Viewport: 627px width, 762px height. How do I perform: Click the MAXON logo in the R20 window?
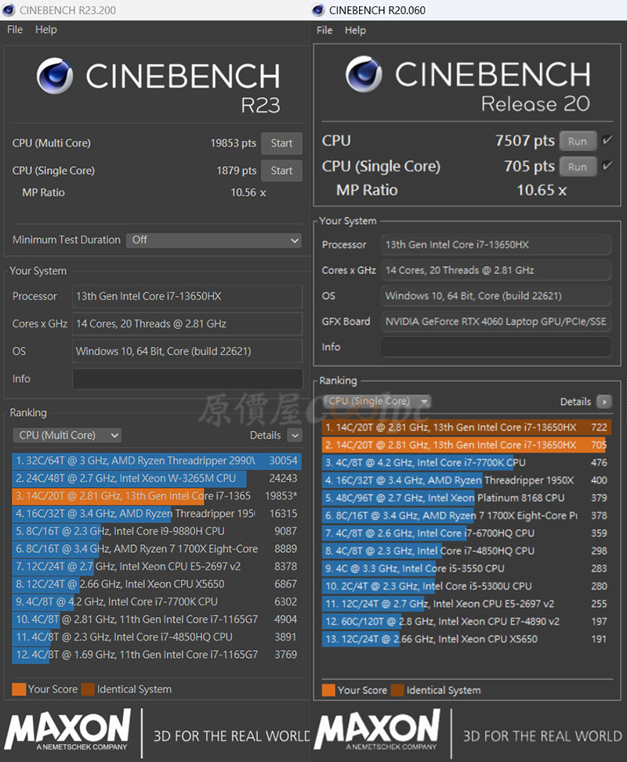(378, 729)
